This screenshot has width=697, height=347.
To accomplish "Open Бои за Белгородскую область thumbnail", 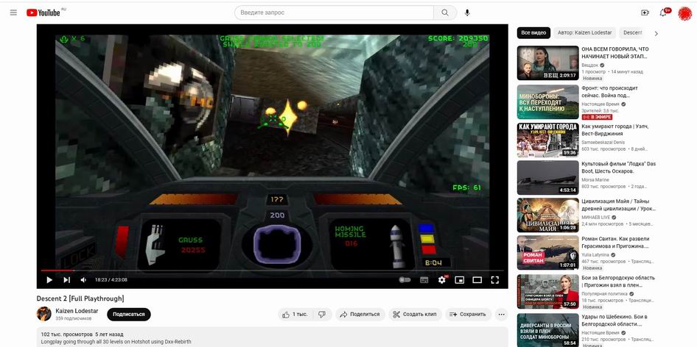I will point(547,292).
